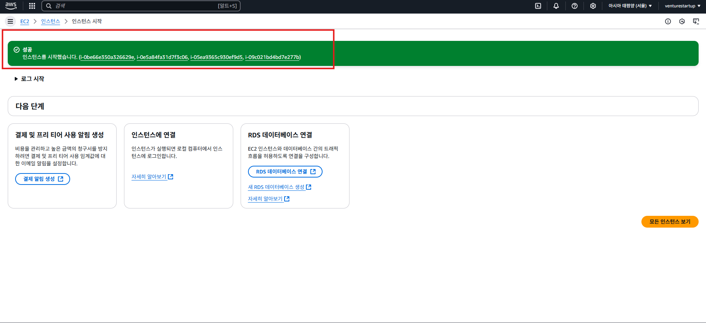The width and height of the screenshot is (706, 323).
Task: Open instance i-05ea9365c930ef9d5 link
Action: click(x=216, y=57)
